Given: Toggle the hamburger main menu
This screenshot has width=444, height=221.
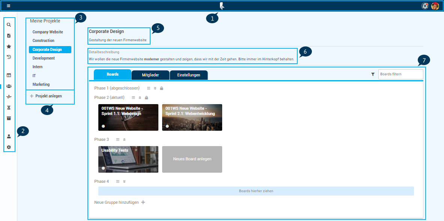Looking at the screenshot, I should click(x=9, y=6).
